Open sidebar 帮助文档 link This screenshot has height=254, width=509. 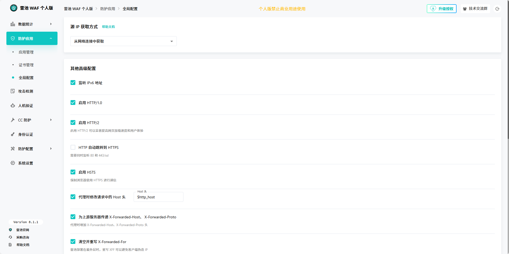23,245
